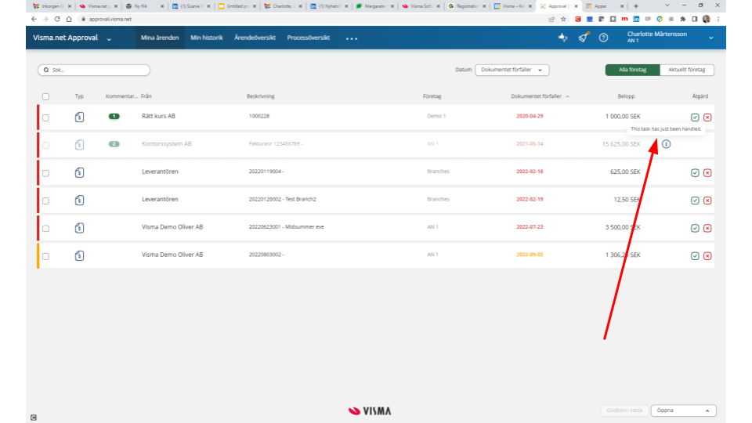Check the Test Branch2 row checkbox
This screenshot has height=423, width=752.
[45, 201]
